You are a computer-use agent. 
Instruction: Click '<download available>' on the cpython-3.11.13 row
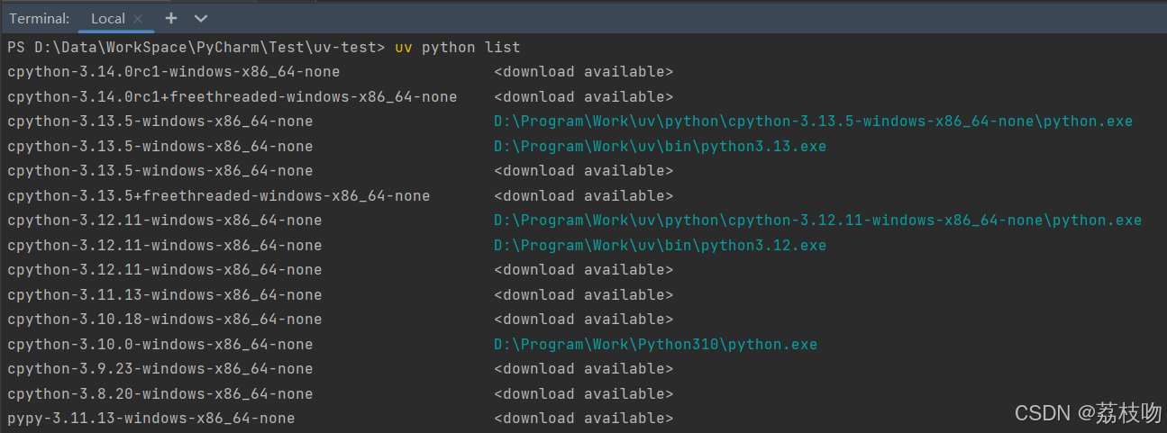pyautogui.click(x=583, y=294)
